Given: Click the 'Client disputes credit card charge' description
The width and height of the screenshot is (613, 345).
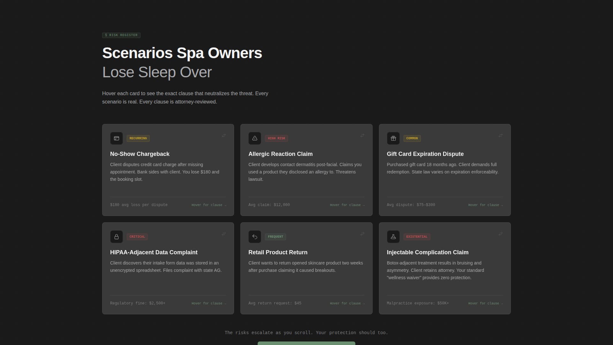Looking at the screenshot, I should click(x=165, y=172).
